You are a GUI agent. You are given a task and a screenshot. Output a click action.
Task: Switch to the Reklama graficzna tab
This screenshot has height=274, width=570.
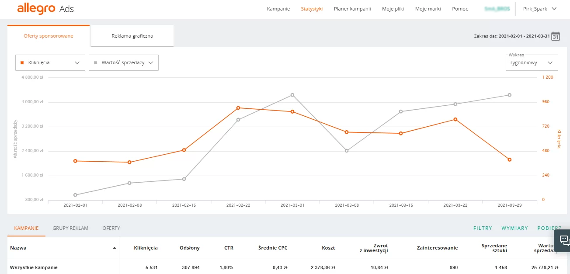pos(132,36)
